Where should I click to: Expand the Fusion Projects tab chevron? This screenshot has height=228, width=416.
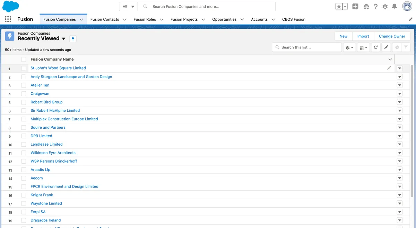(203, 19)
